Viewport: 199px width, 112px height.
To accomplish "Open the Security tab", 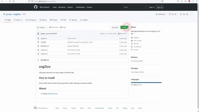I will 73,20.
